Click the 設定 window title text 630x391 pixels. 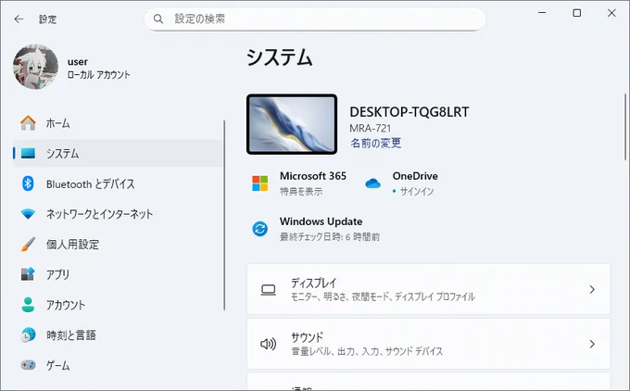coord(47,19)
